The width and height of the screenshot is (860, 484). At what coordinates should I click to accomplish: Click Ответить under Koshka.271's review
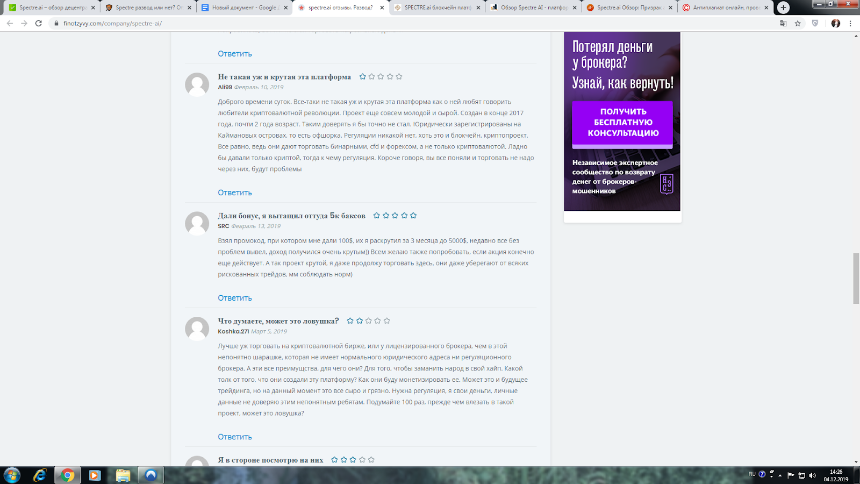(x=235, y=437)
